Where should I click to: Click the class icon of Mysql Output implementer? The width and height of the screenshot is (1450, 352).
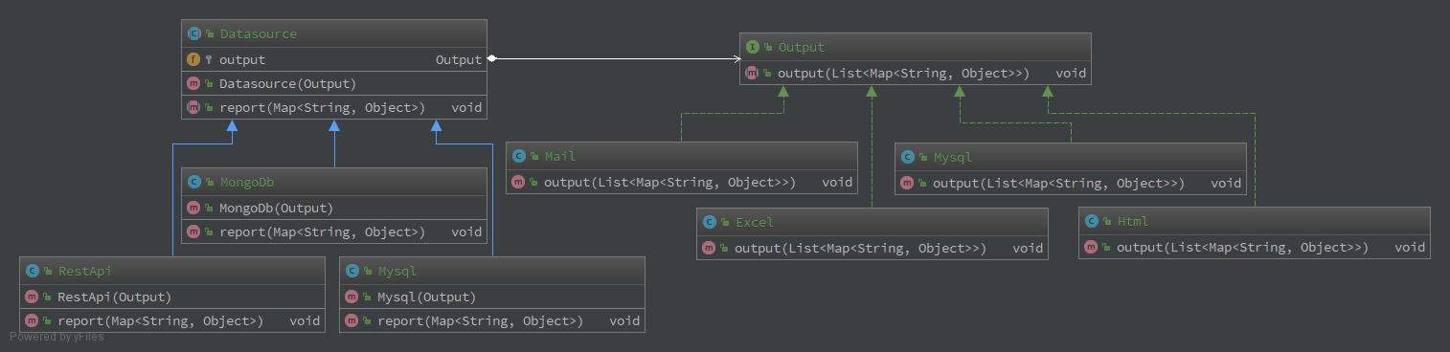point(907,157)
